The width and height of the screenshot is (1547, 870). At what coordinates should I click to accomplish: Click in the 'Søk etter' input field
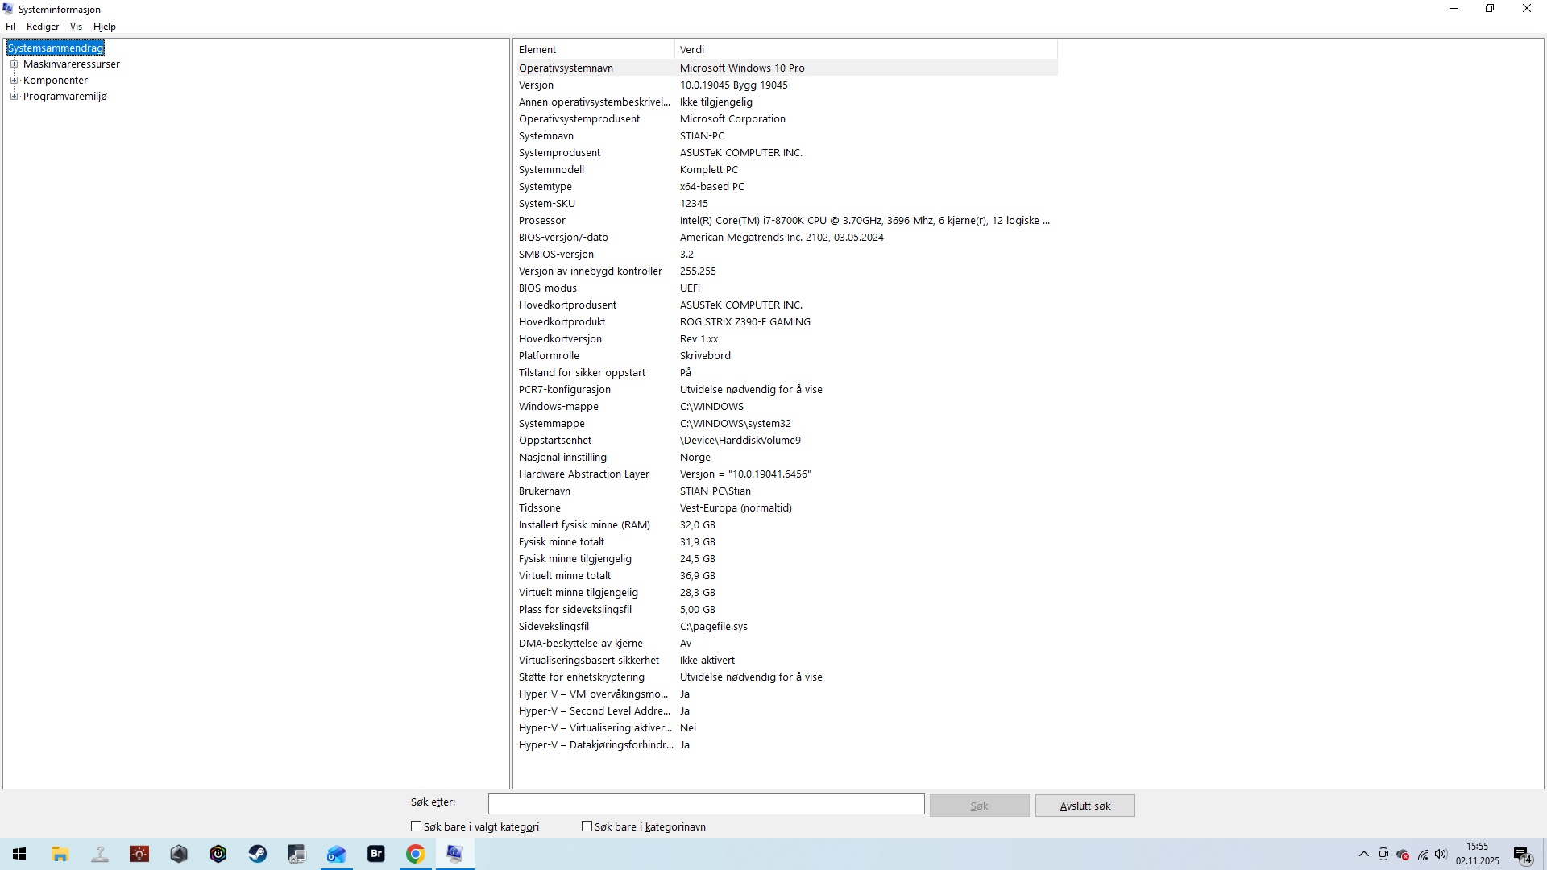[706, 804]
